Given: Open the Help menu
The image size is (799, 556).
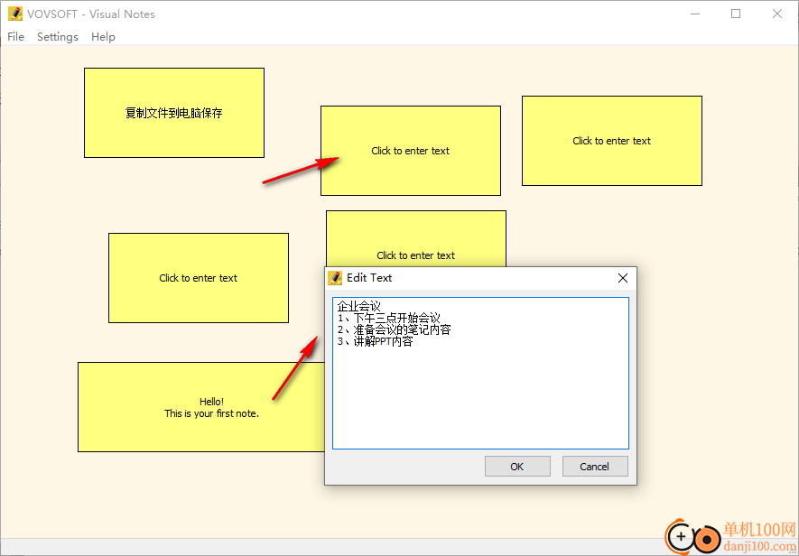Looking at the screenshot, I should click(103, 37).
